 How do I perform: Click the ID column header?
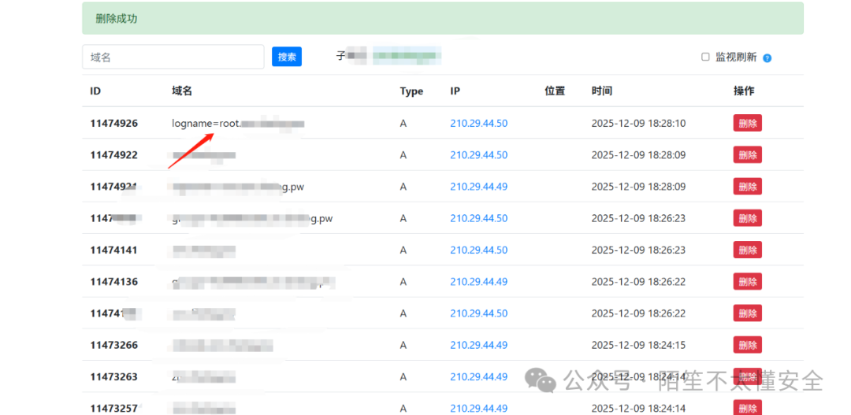click(x=95, y=91)
